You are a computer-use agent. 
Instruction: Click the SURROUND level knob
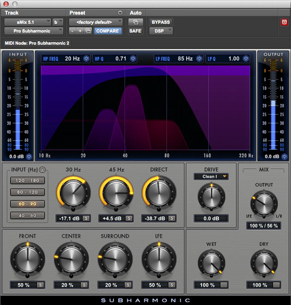(115, 260)
